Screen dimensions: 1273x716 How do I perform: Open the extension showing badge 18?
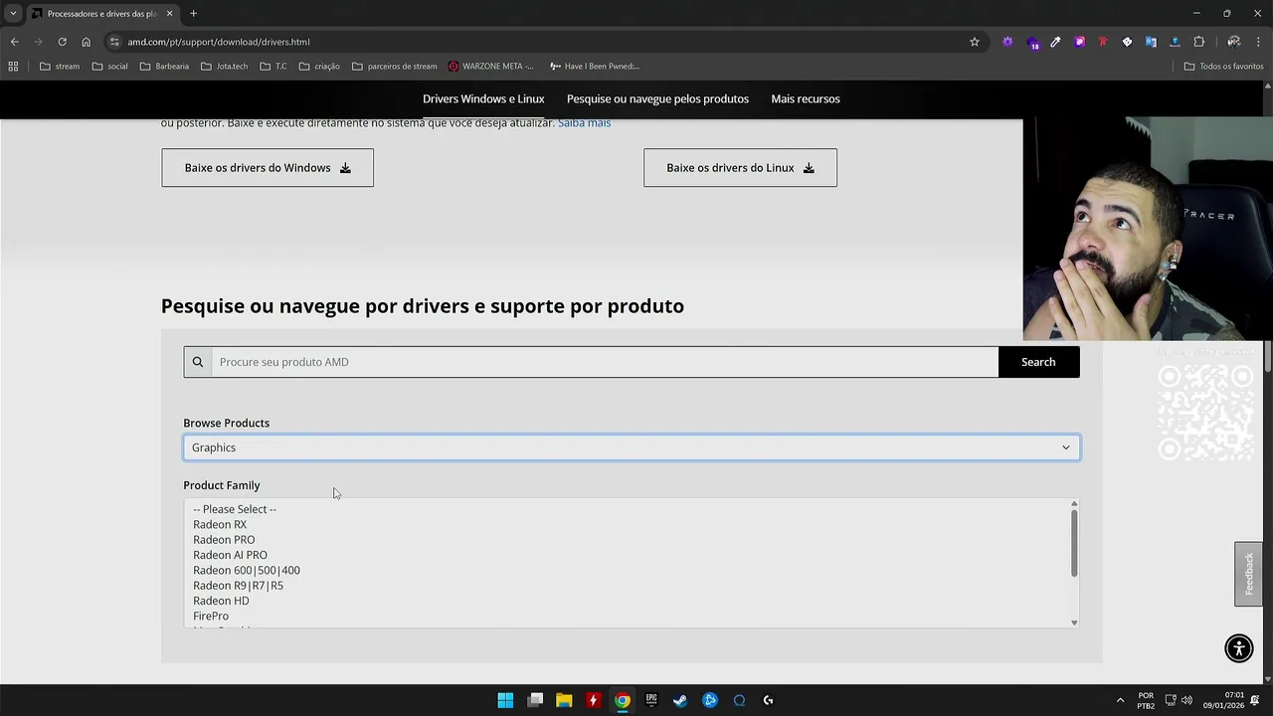point(1032,43)
